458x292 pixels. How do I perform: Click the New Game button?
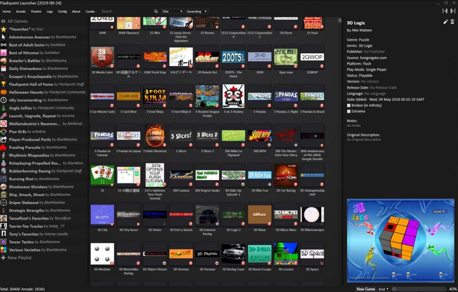(x=366, y=289)
